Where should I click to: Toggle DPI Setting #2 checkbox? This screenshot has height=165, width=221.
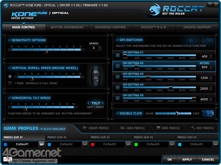click(118, 66)
